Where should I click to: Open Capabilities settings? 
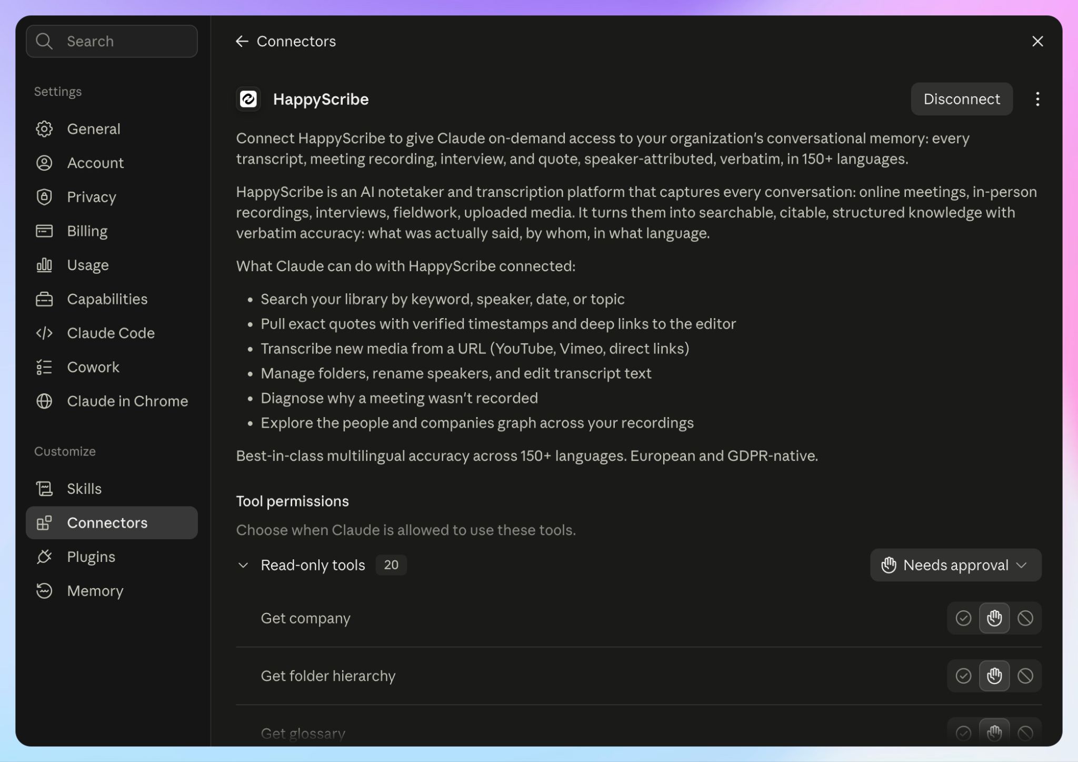[112, 299]
